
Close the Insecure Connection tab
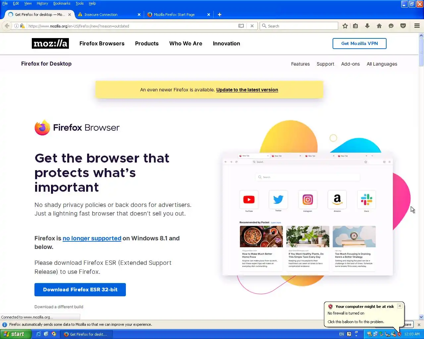[x=139, y=15]
